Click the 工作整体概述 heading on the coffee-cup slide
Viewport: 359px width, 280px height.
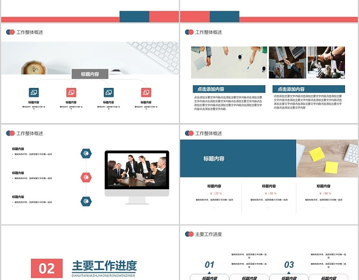click(x=30, y=32)
